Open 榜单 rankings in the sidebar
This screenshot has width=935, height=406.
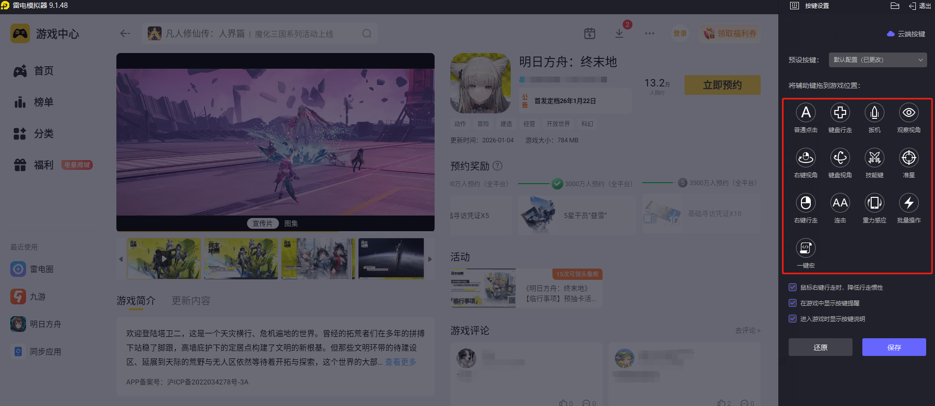tap(33, 102)
